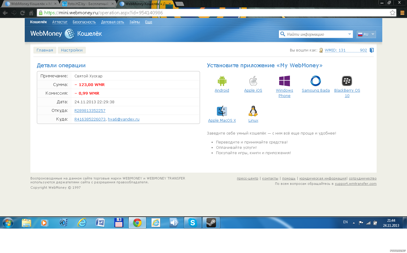Click the Action Center flag tray icon
This screenshot has width=407, height=253.
pyautogui.click(x=361, y=223)
